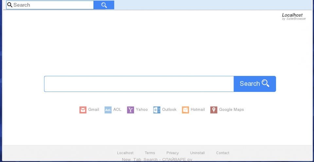Viewport: 314px width, 162px height.
Task: Click the black magnifier icon in top search box
Action: (x=9, y=5)
